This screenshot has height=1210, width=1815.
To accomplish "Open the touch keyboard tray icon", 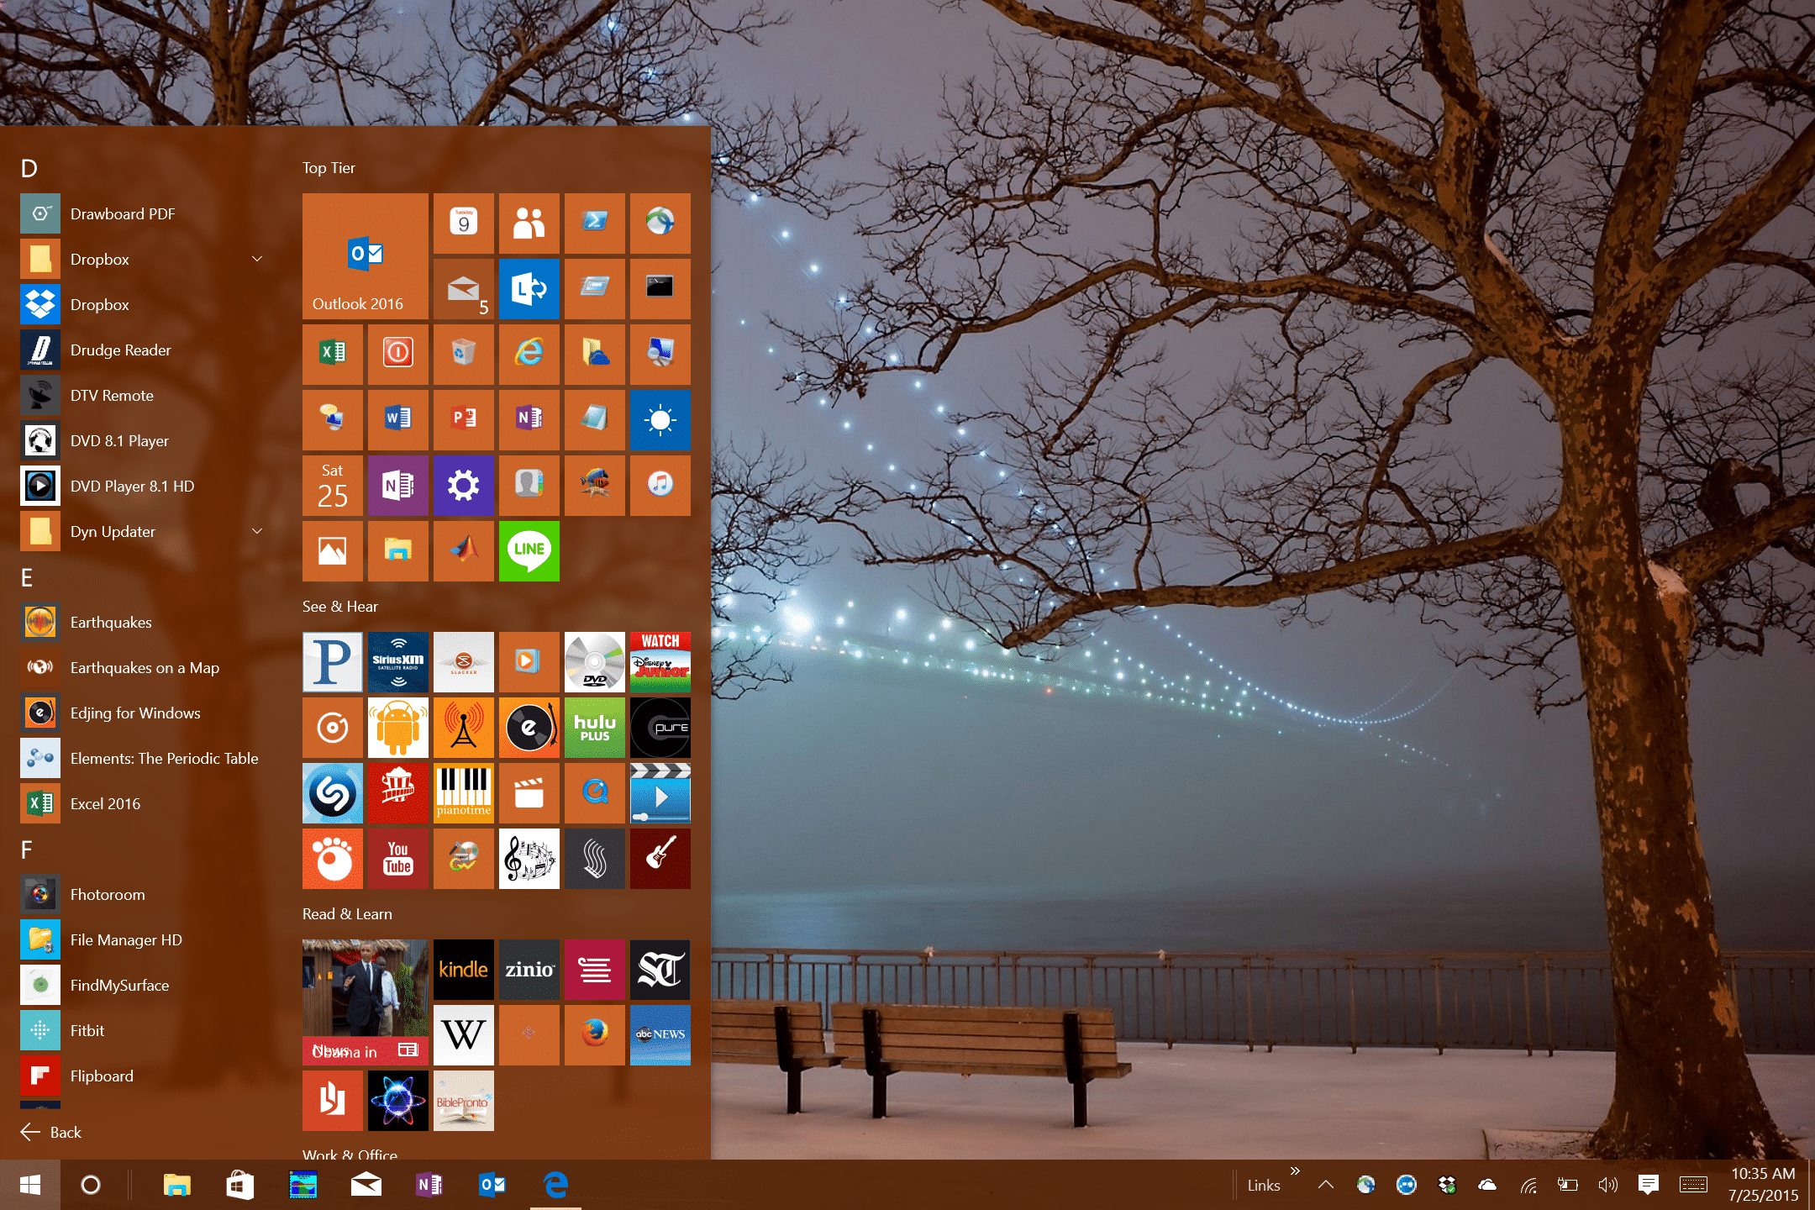I will (1693, 1185).
